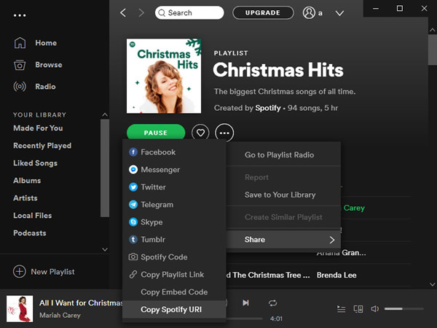Open Artists in library

(25, 198)
